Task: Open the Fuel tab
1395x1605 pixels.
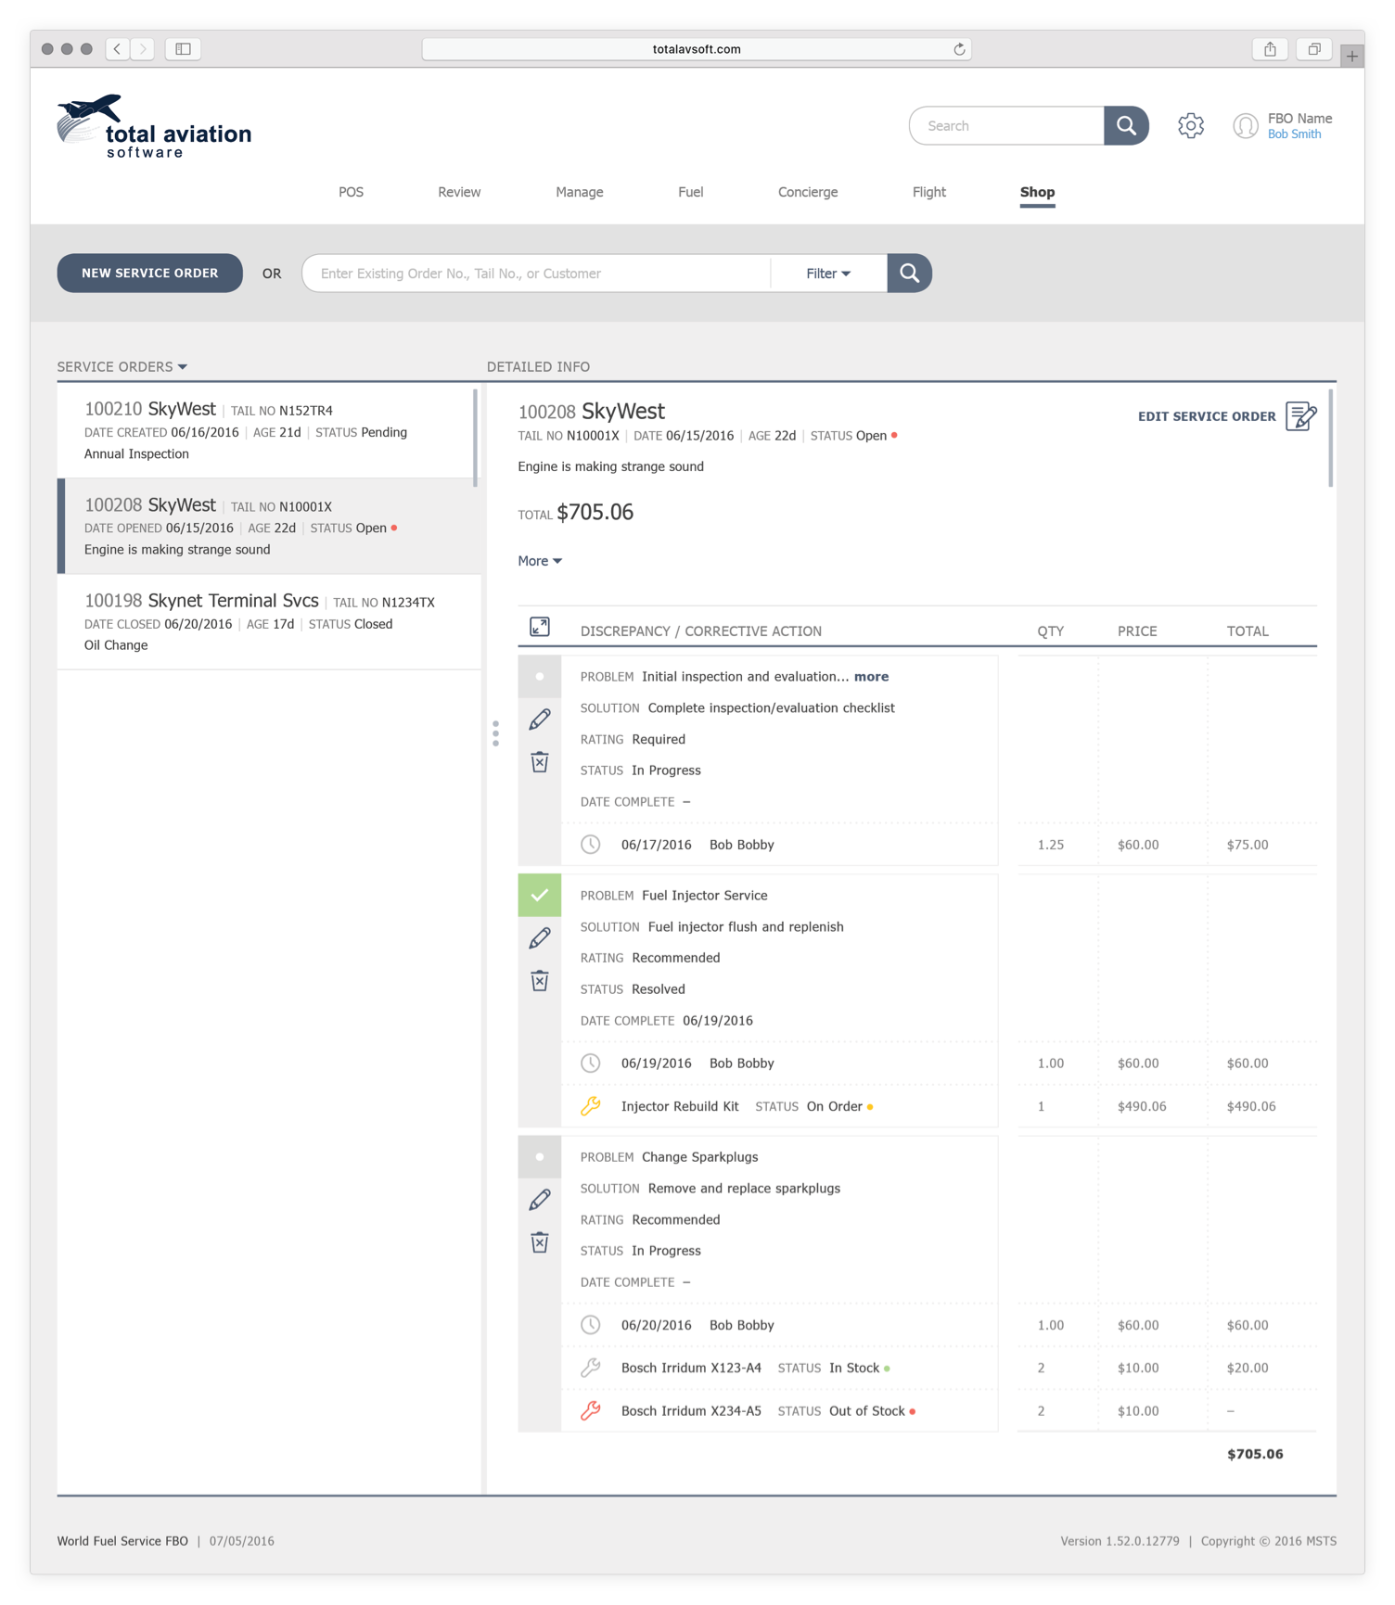Action: click(691, 192)
